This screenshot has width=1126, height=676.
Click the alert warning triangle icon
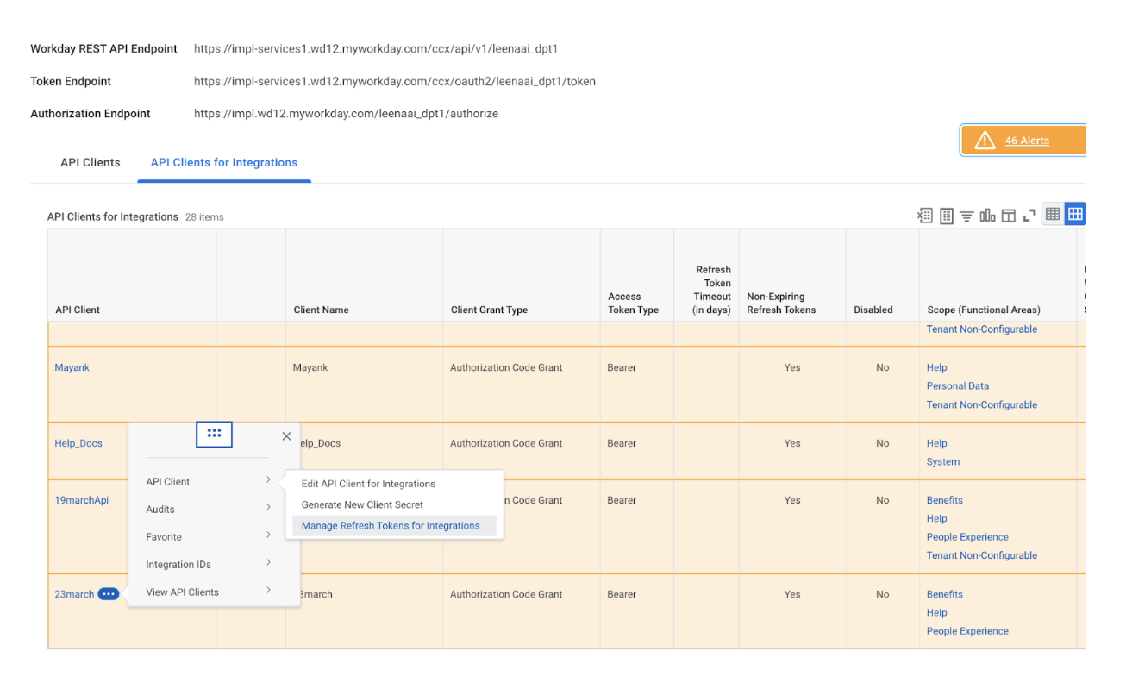coord(985,141)
